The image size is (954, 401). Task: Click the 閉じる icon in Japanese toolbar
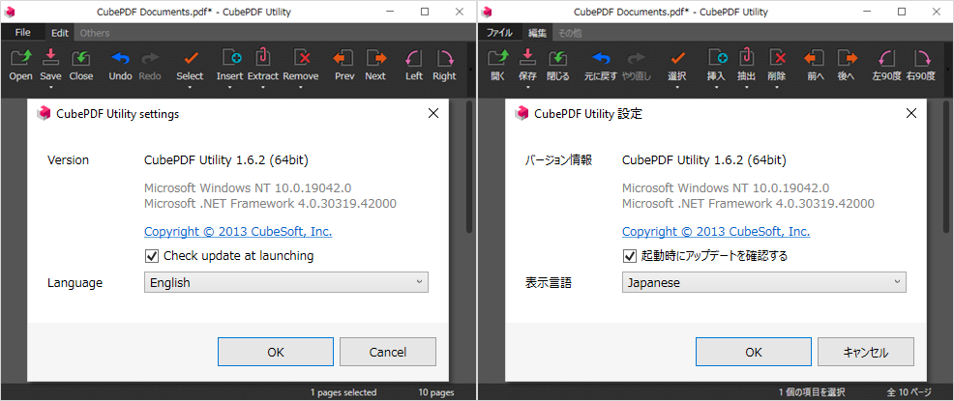(558, 58)
